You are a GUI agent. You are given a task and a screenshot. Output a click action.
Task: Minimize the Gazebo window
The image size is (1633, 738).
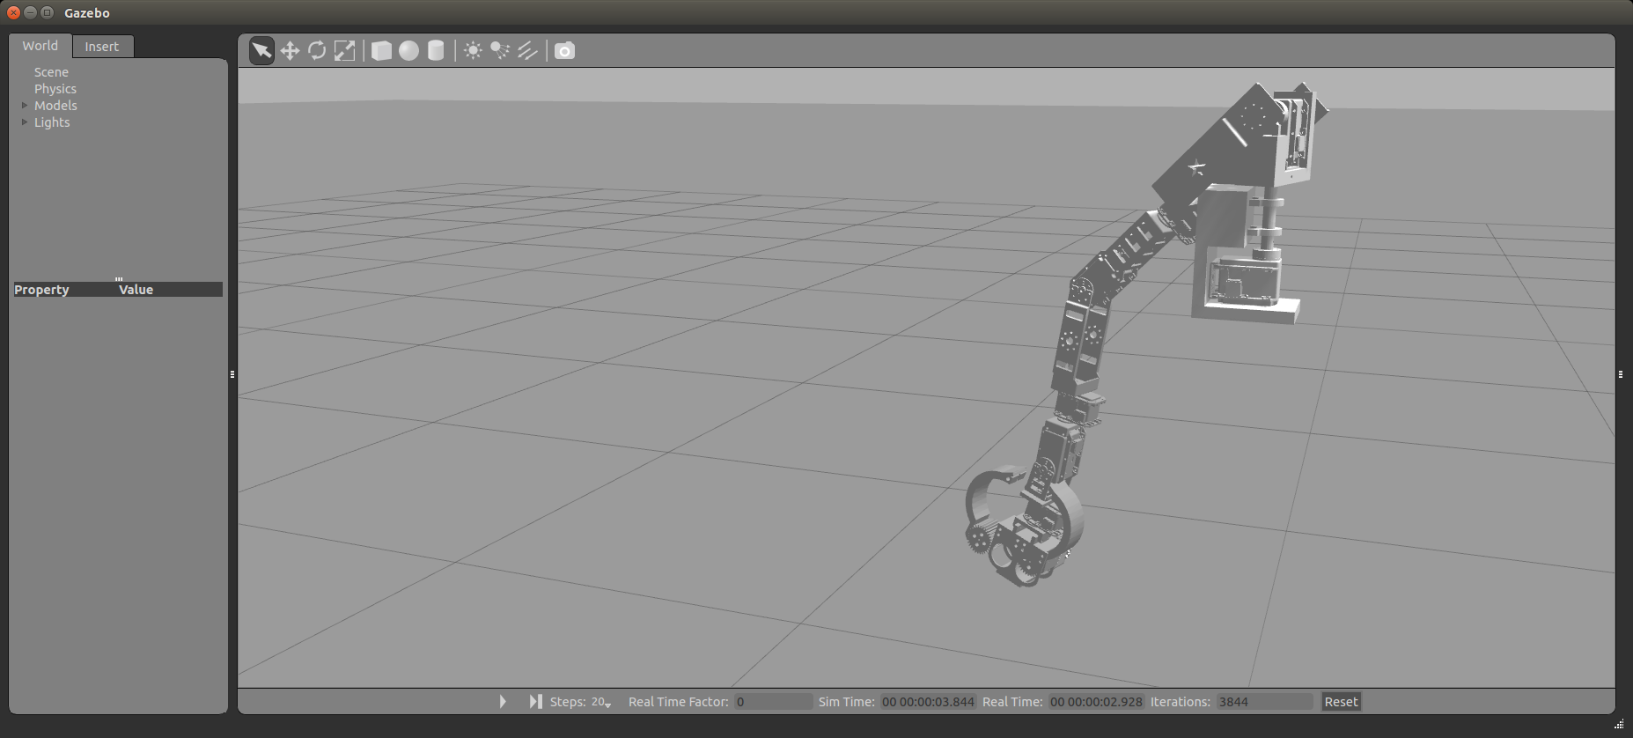[30, 12]
